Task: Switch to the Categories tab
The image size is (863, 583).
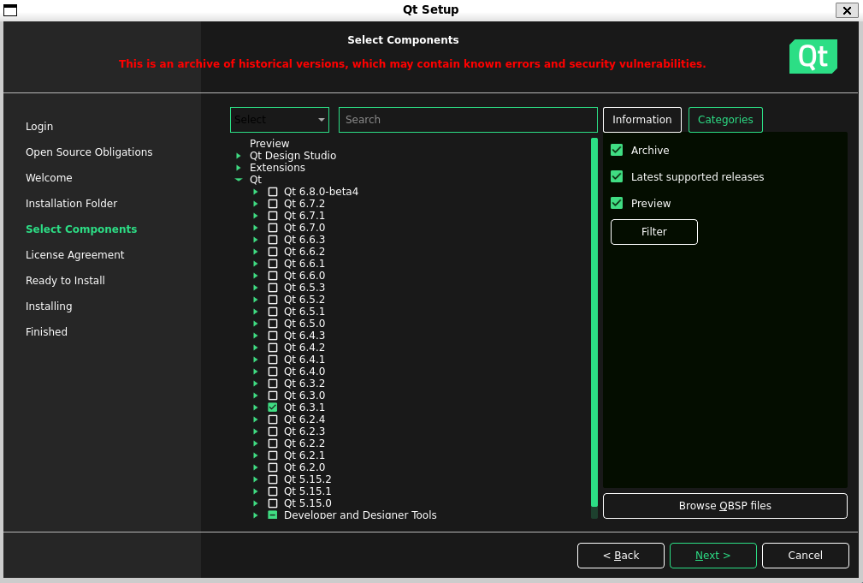Action: point(725,120)
